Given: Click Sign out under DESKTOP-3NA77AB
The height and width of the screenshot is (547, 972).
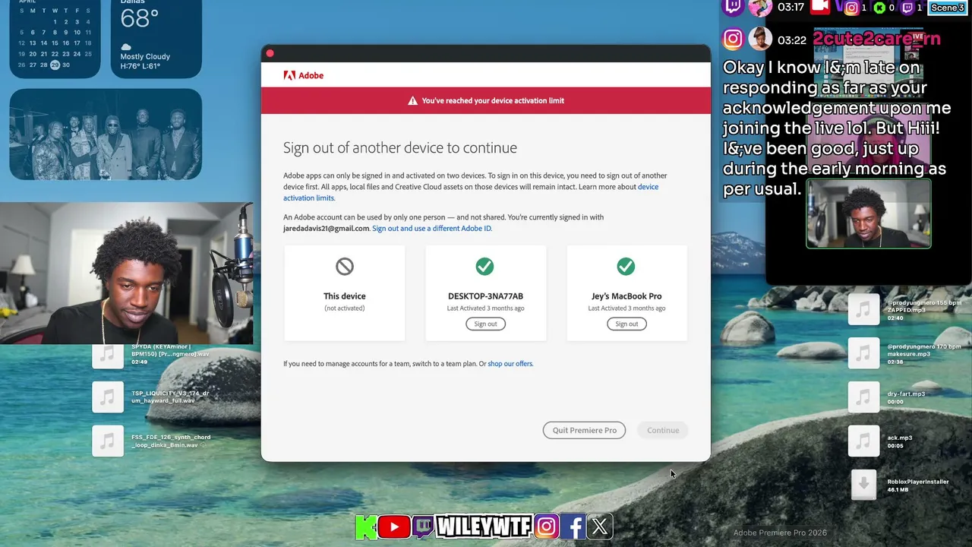Looking at the screenshot, I should [485, 324].
